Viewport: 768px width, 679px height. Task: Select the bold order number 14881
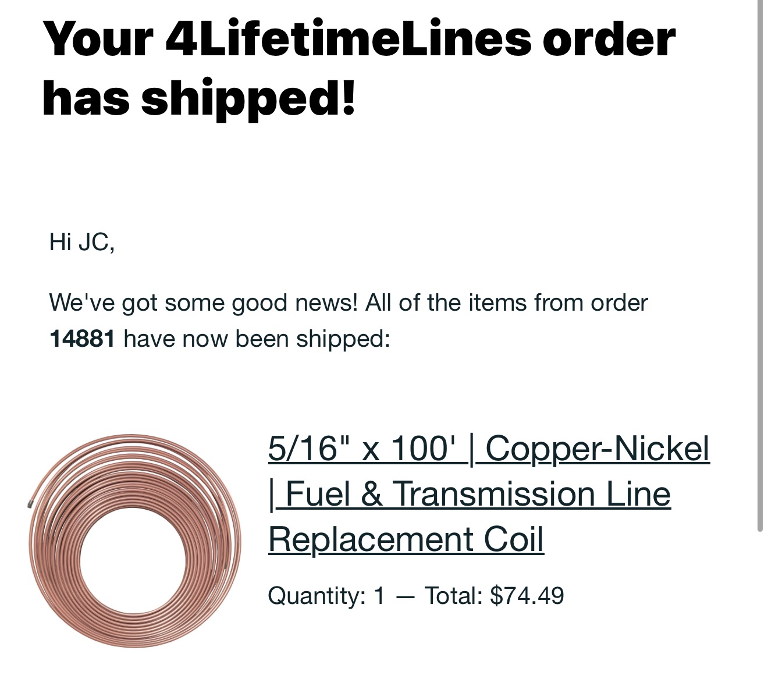(82, 339)
